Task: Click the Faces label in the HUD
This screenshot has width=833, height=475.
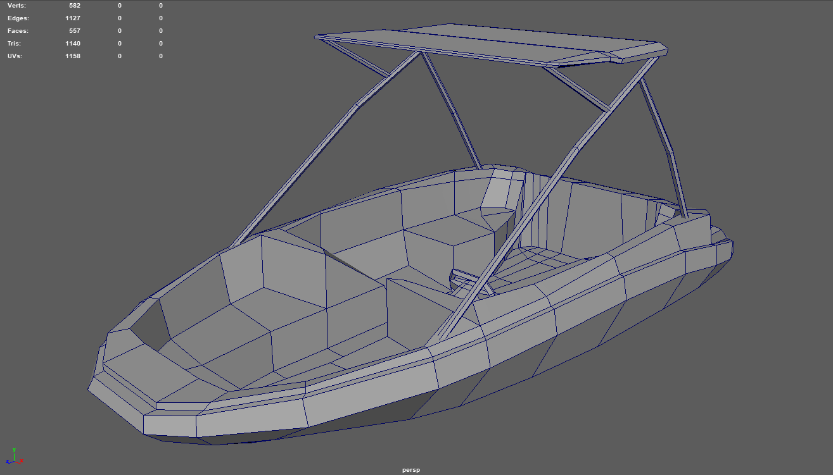Action: [x=18, y=31]
